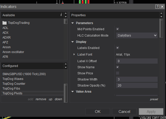Select SMA(GBPUSD (1800 Tick),200) entry

tap(24, 74)
